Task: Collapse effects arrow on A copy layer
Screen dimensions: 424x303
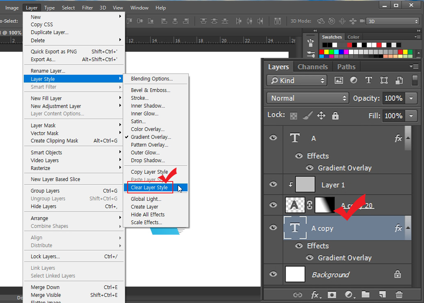Action: (408, 228)
